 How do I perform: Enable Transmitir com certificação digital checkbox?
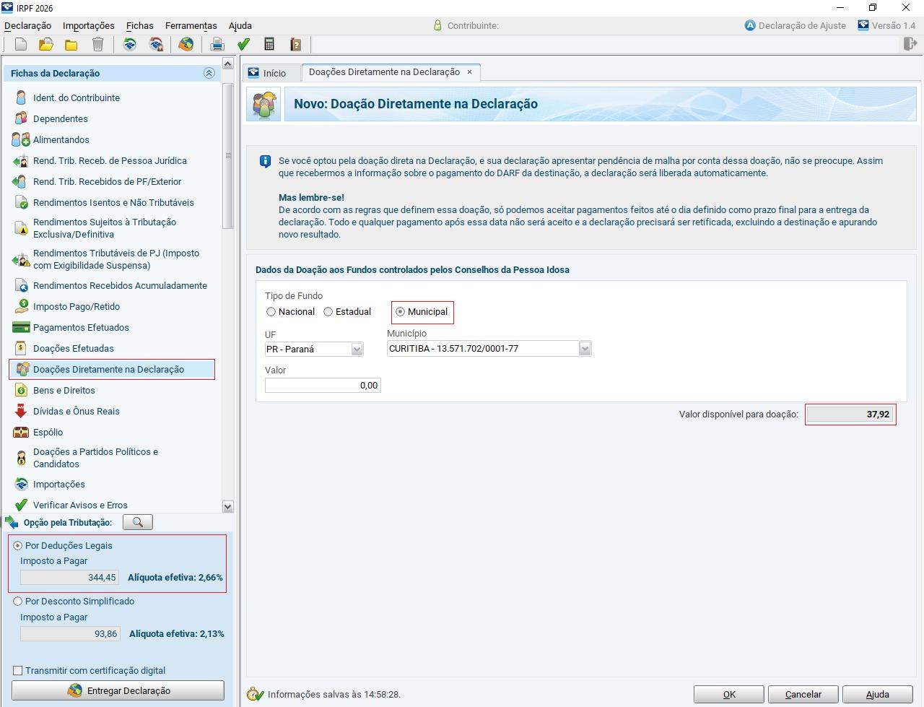click(18, 671)
